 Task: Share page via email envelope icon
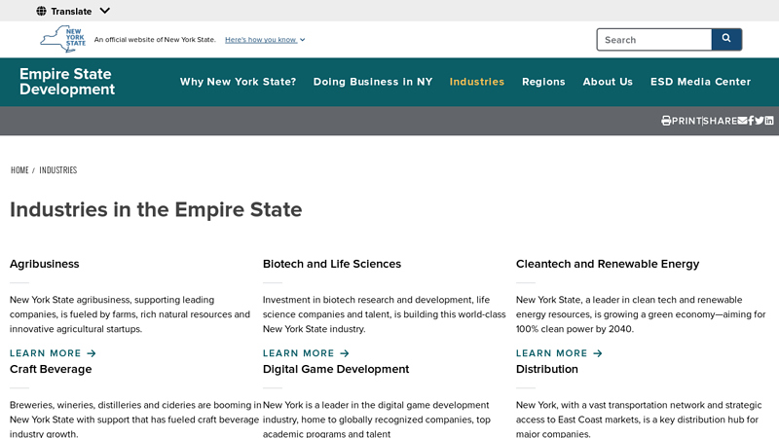pyautogui.click(x=742, y=121)
